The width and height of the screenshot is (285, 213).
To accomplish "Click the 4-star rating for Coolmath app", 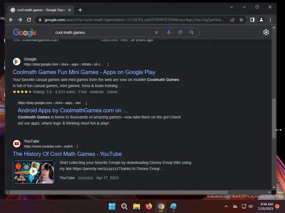I will [x=22, y=92].
